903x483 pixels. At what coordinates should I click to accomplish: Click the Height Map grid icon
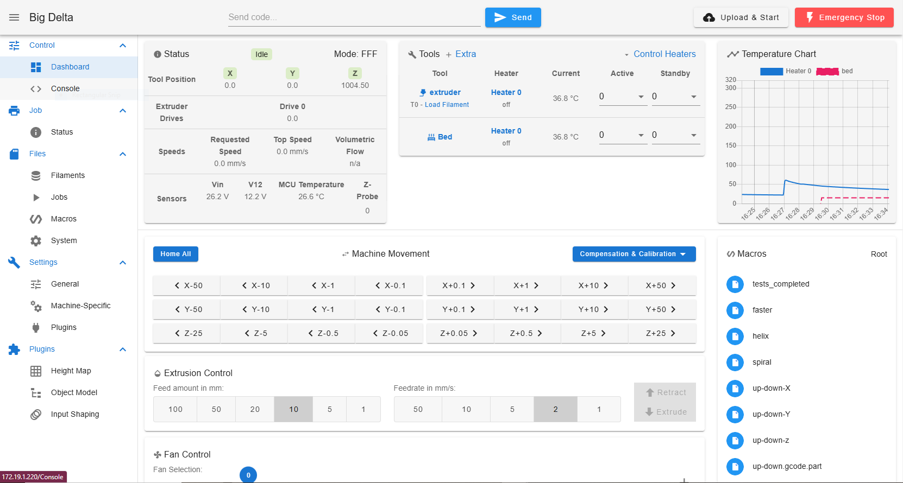click(36, 371)
